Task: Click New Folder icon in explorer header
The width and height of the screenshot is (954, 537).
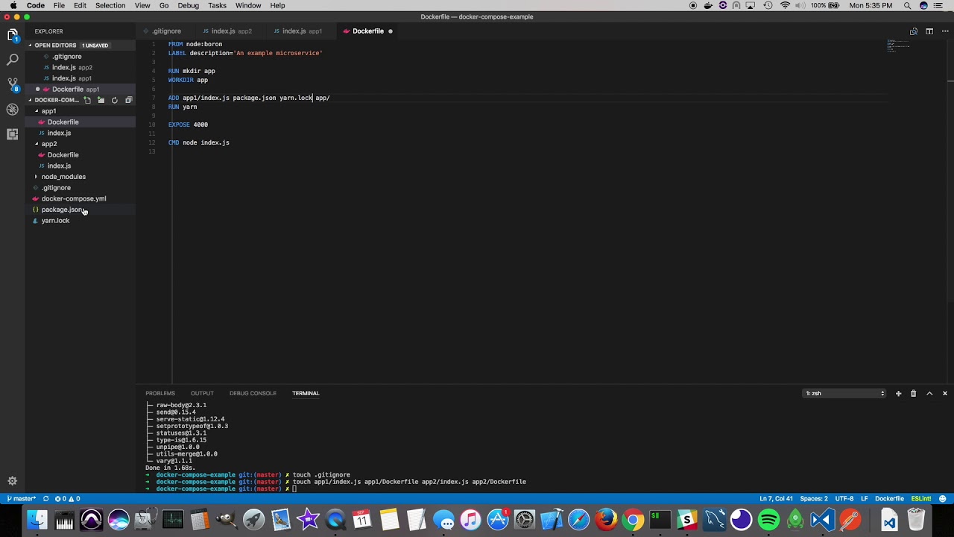Action: pyautogui.click(x=101, y=100)
